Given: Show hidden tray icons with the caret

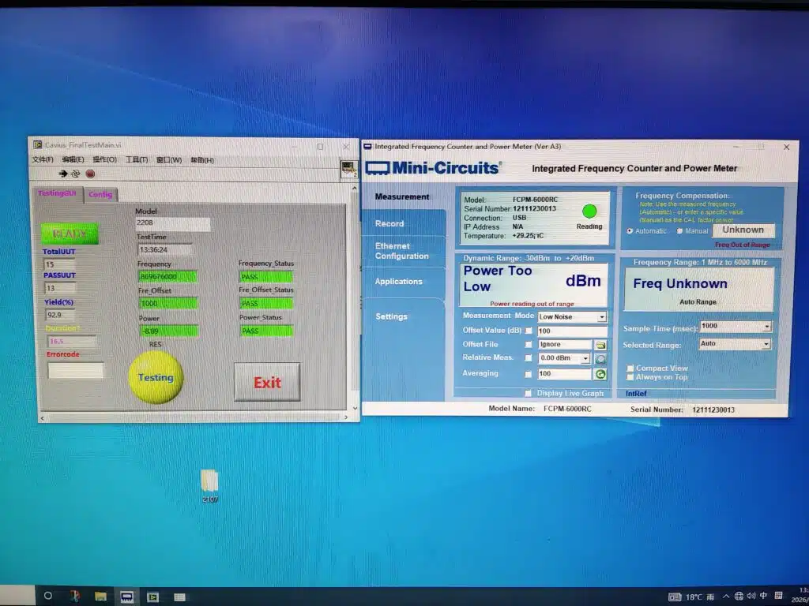Looking at the screenshot, I should (x=726, y=597).
